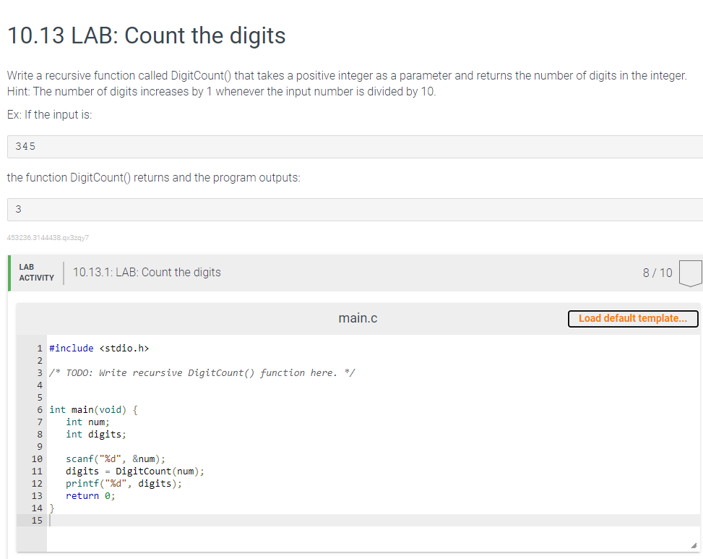Screen dimensions: 703x559
Task: Click the printf statement on line 12
Action: click(124, 484)
